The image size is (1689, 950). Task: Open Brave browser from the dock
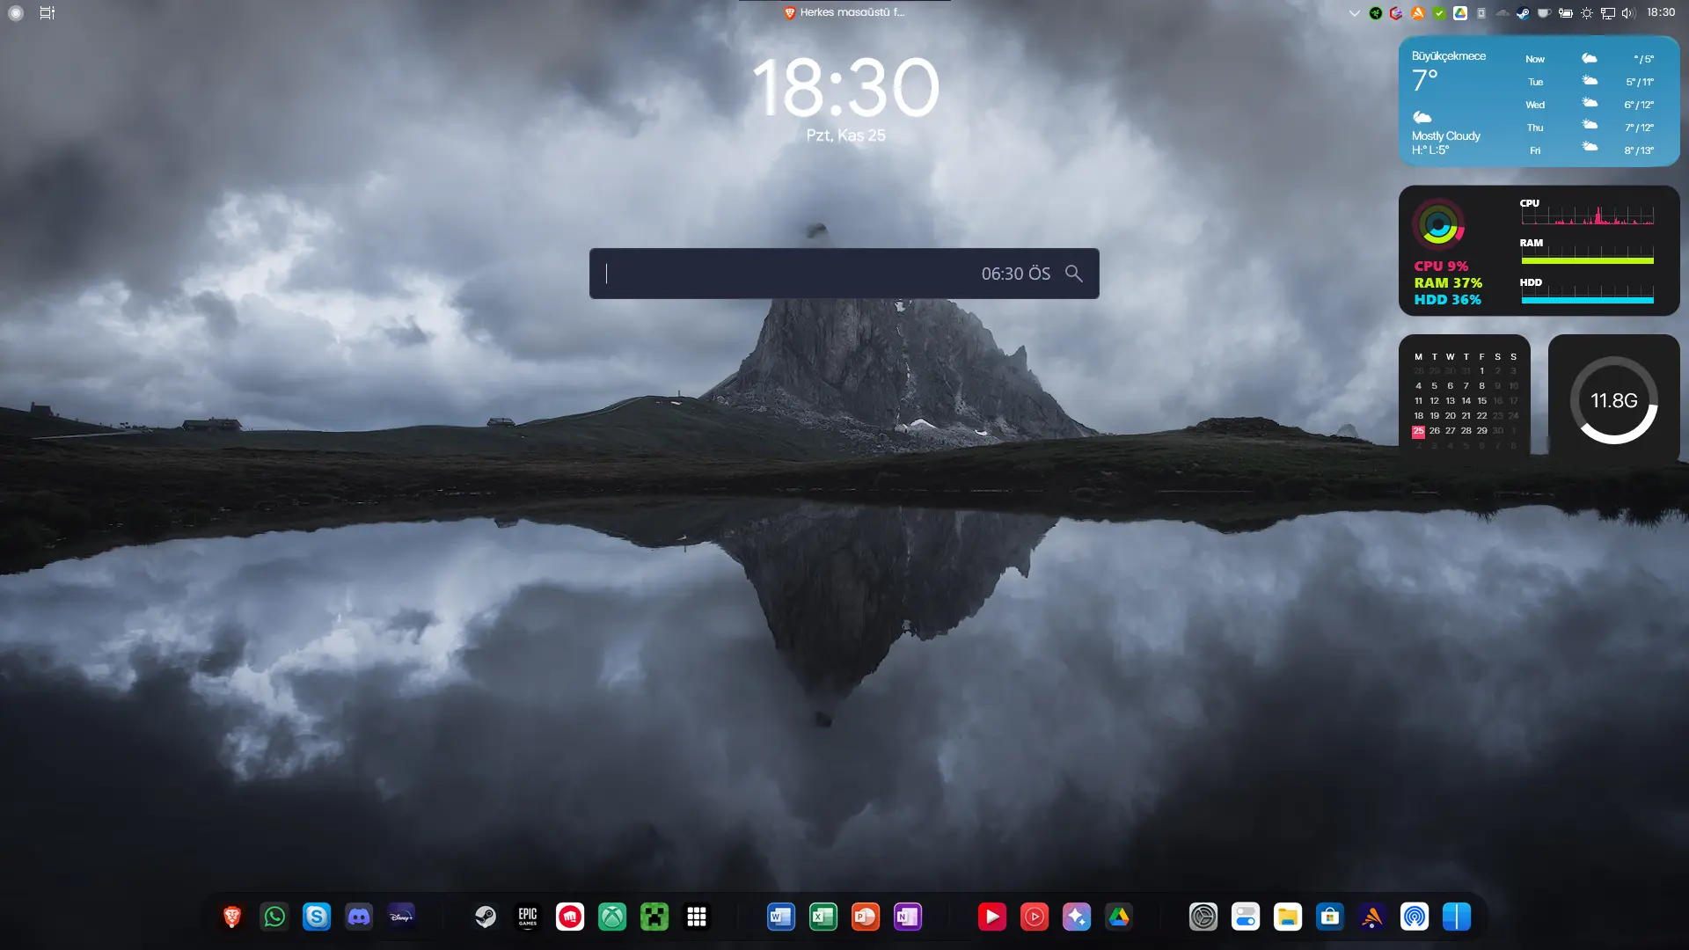(232, 917)
